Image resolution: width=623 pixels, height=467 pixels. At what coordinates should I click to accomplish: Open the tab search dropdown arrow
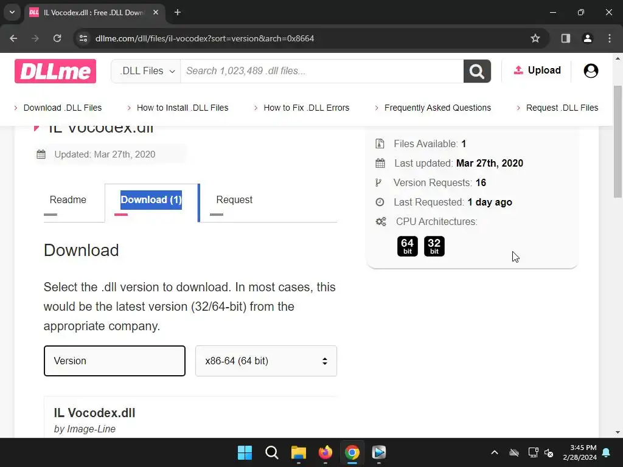(x=12, y=12)
